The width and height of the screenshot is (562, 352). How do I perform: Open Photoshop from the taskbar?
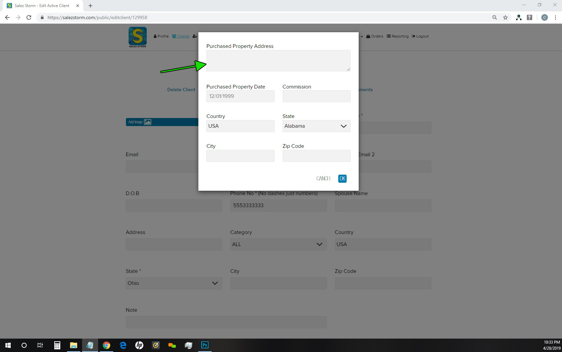coord(205,345)
